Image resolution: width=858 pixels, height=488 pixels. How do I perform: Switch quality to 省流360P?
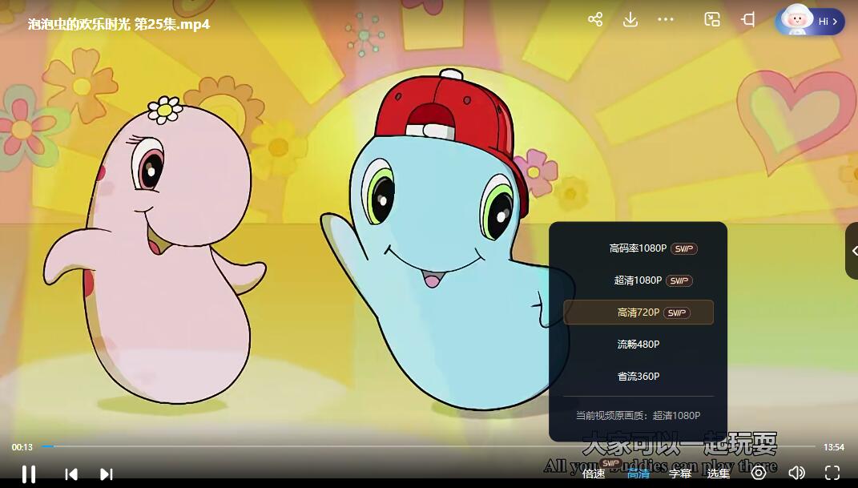pyautogui.click(x=638, y=377)
